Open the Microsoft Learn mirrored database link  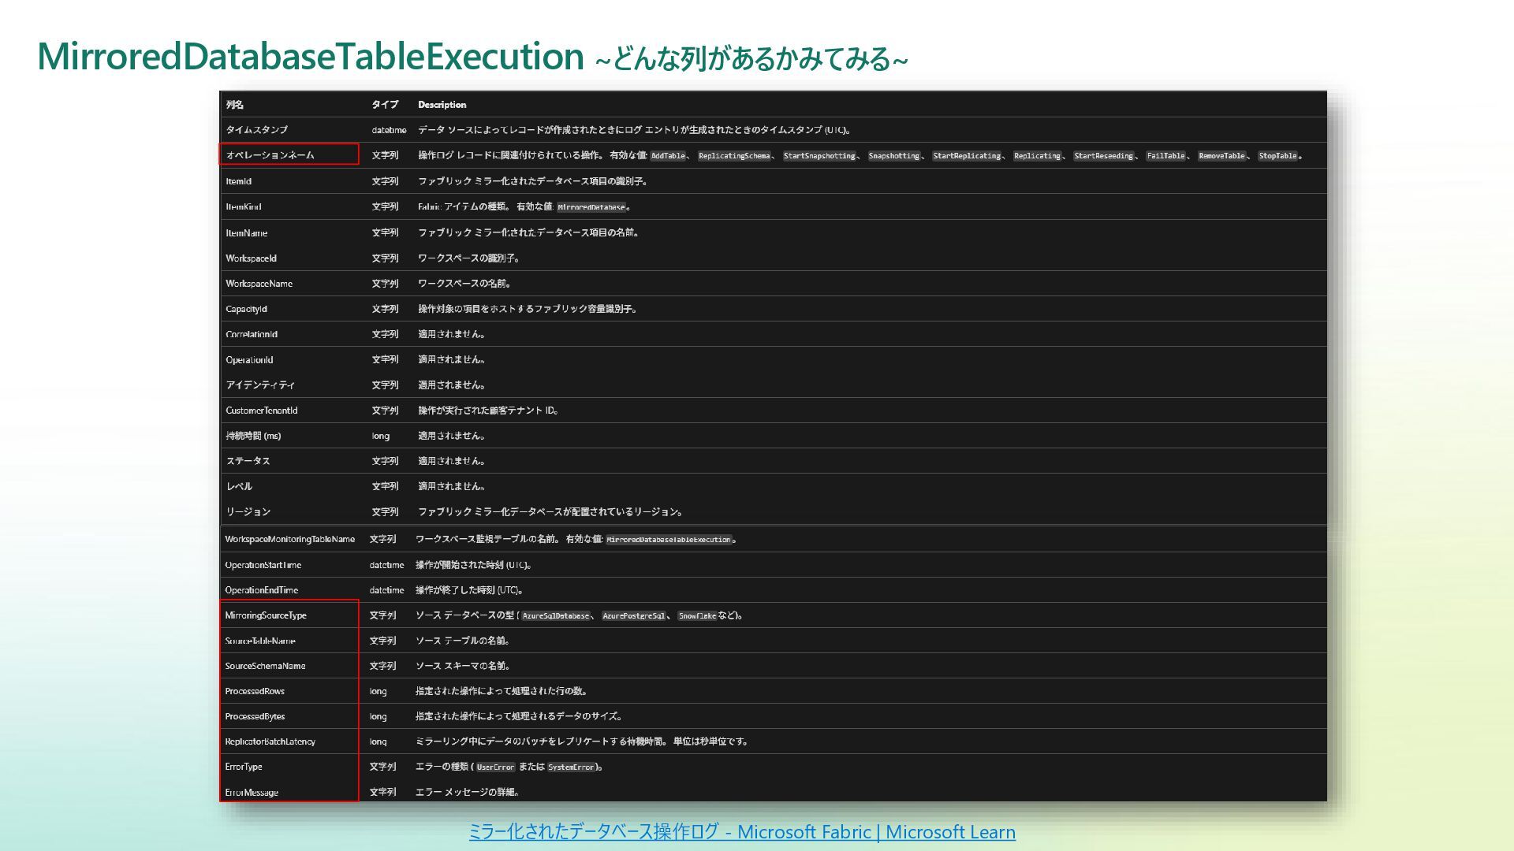pyautogui.click(x=741, y=832)
